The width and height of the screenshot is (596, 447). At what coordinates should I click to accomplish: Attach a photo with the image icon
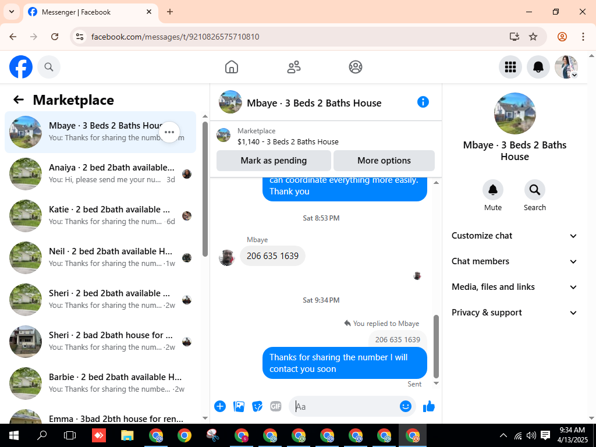239,406
